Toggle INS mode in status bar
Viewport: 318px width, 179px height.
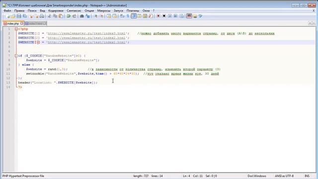click(x=307, y=176)
